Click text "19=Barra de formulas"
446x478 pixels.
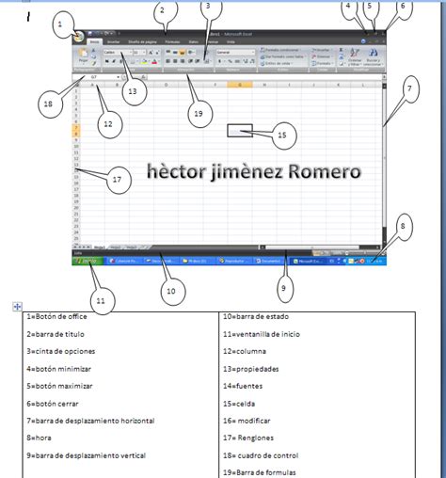tap(260, 472)
